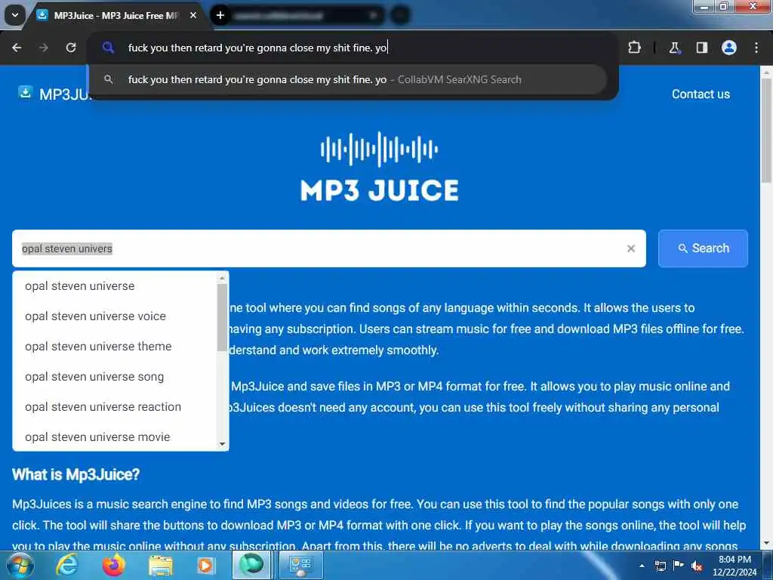Choose suggestion 'opal steven universe voice'
Image resolution: width=773 pixels, height=580 pixels.
pos(115,316)
